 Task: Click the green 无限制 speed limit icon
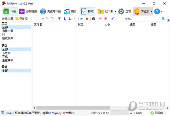(152, 113)
